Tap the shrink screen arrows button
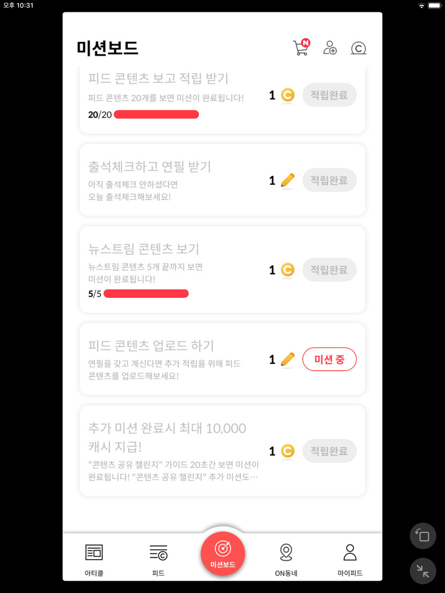 (x=423, y=572)
